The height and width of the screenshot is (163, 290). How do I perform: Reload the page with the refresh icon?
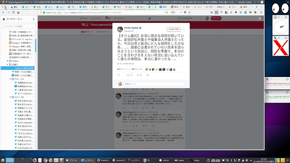coord(13,12)
